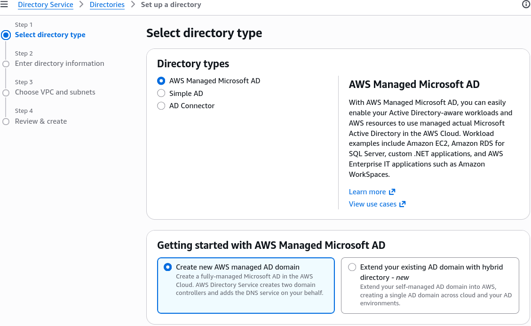The height and width of the screenshot is (326, 531).
Task: Click external link icon beside Learn more
Action: tap(392, 192)
